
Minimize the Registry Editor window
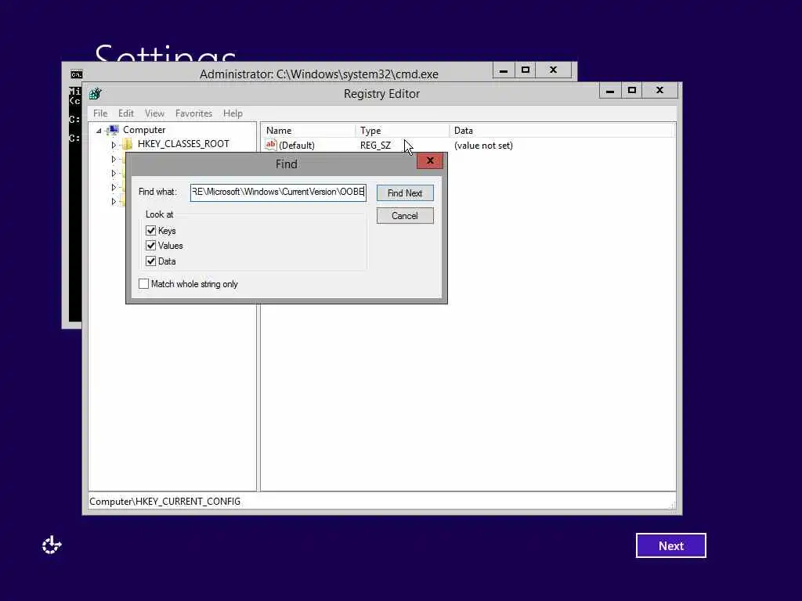(609, 91)
